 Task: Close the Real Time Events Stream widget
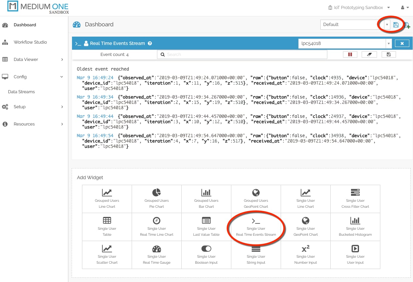402,43
